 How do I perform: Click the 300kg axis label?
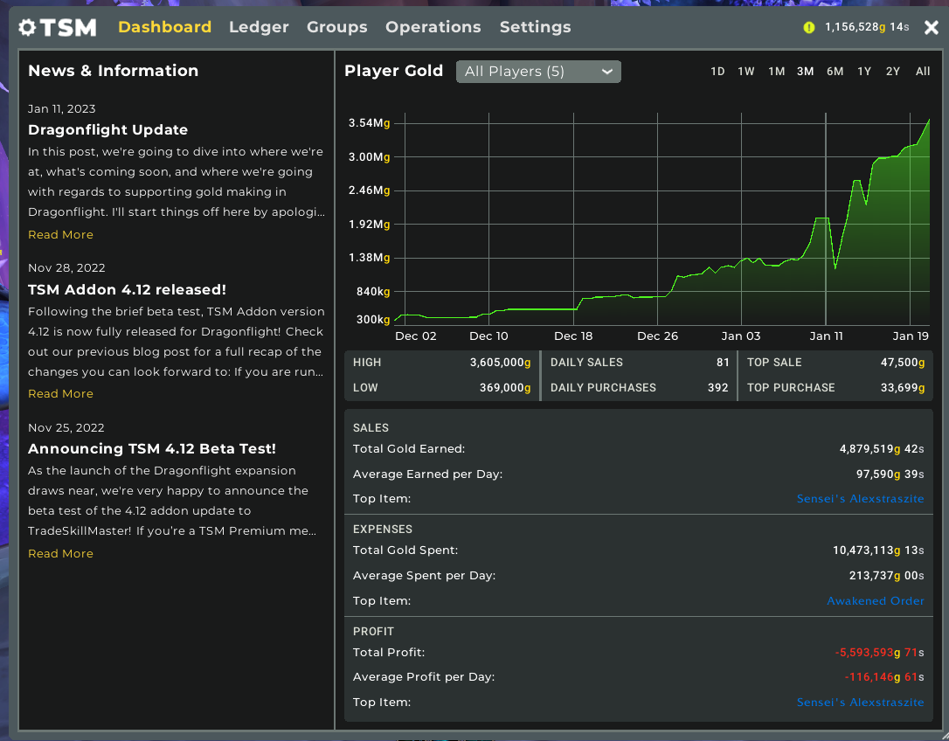(373, 320)
